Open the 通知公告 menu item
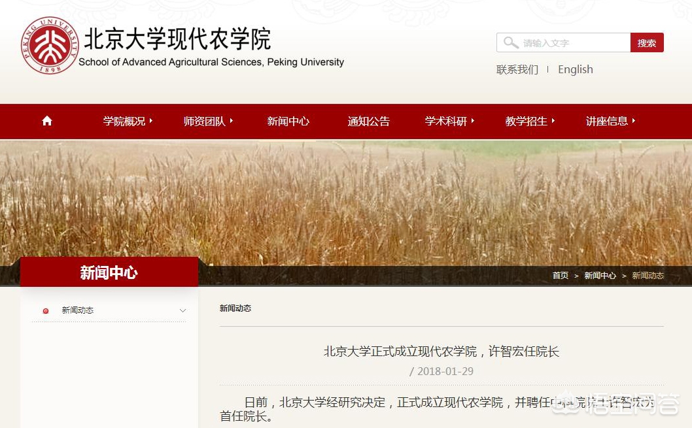 click(x=368, y=121)
